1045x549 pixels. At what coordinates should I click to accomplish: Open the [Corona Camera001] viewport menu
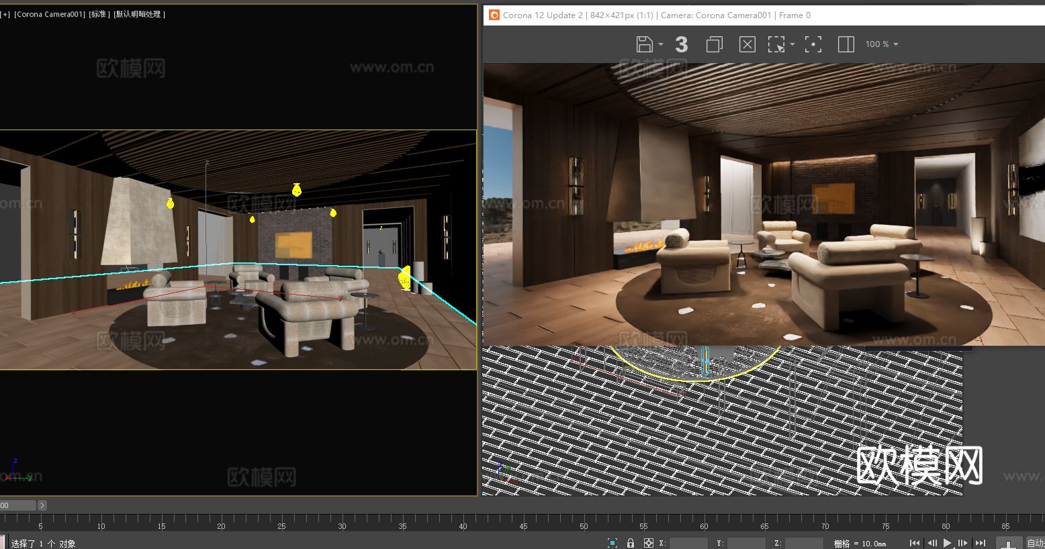[x=50, y=14]
